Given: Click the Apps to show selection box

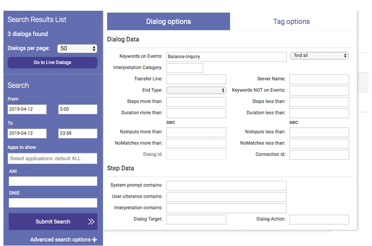Looking at the screenshot, I should 53,159.
